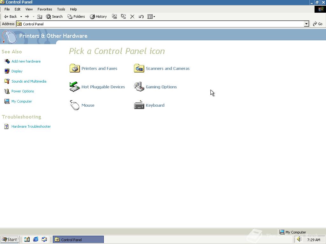Click the volume speaker tray icon
Viewport: 326px width, 244px height.
[299, 239]
